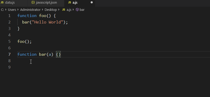Viewport: 210px width, 97px height.
Task: Click line number 1 in the gutter
Action: (x=9, y=16)
